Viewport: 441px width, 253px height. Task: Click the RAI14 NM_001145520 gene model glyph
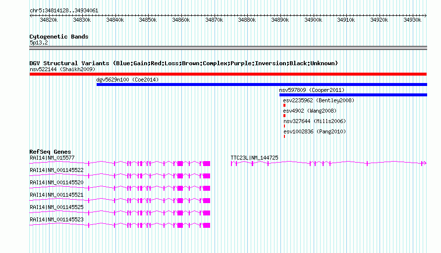[120, 188]
